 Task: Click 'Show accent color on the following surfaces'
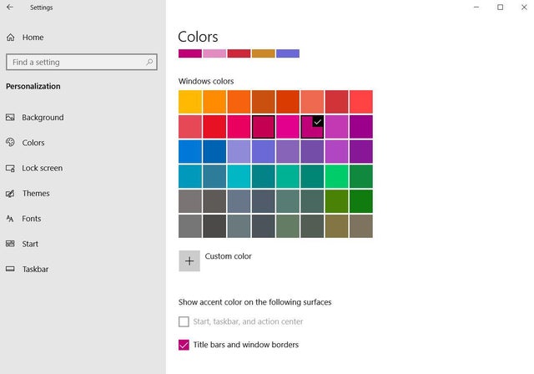[x=254, y=302]
